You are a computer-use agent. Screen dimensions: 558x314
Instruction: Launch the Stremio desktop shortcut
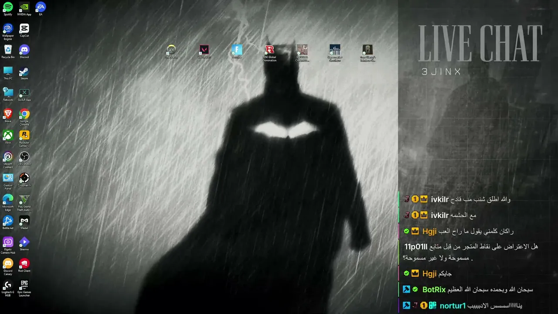(24, 244)
